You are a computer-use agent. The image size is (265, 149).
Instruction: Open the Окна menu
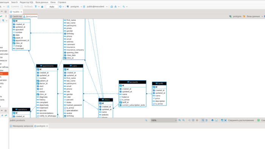[x=53, y=2]
